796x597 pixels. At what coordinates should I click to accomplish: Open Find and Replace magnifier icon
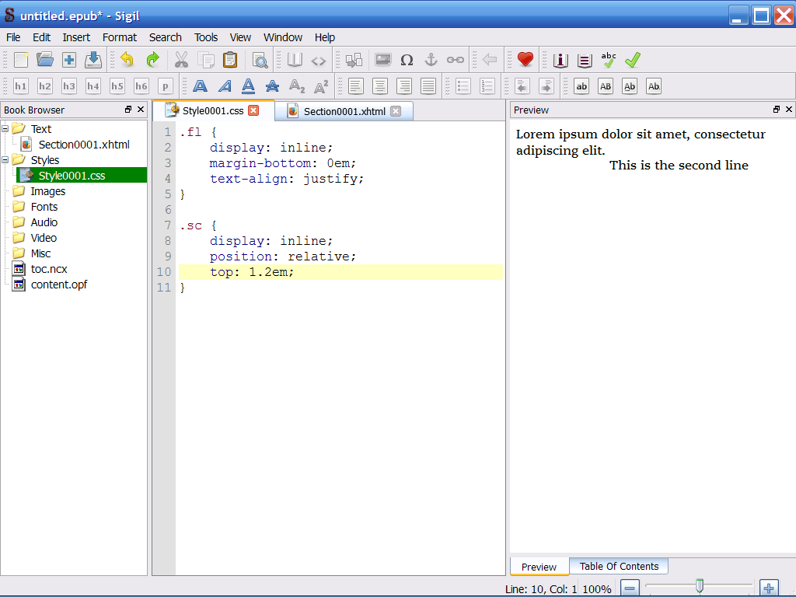(260, 60)
